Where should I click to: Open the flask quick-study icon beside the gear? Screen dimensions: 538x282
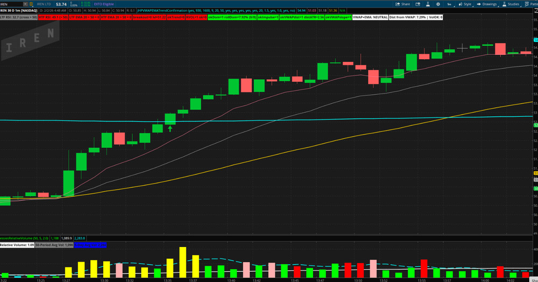pos(428,4)
